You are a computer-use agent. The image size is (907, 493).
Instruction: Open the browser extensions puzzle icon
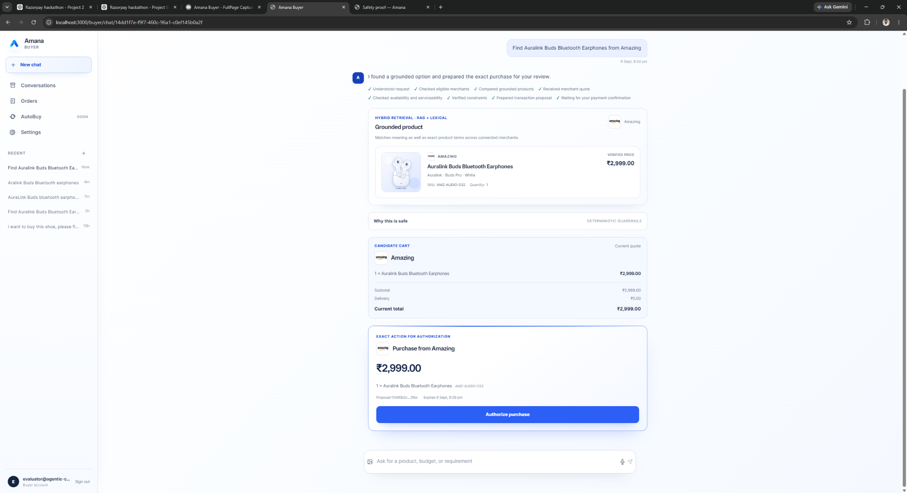[867, 22]
